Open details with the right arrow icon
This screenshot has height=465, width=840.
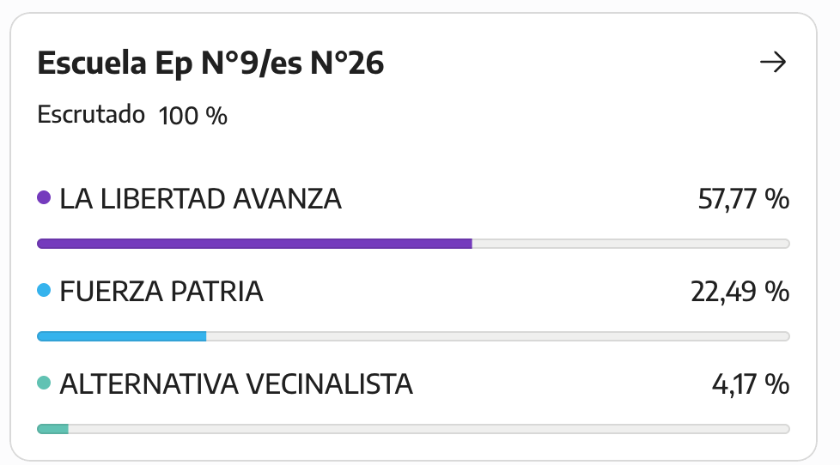click(772, 62)
